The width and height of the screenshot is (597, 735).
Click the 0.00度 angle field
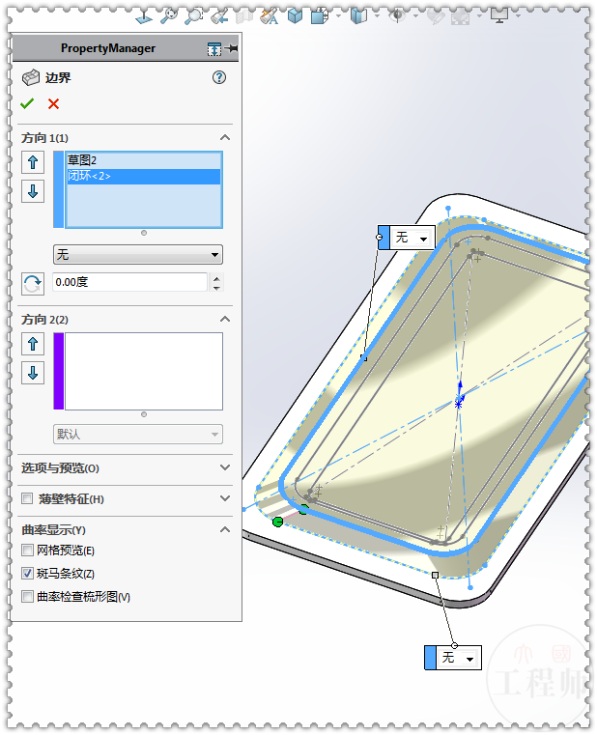129,282
